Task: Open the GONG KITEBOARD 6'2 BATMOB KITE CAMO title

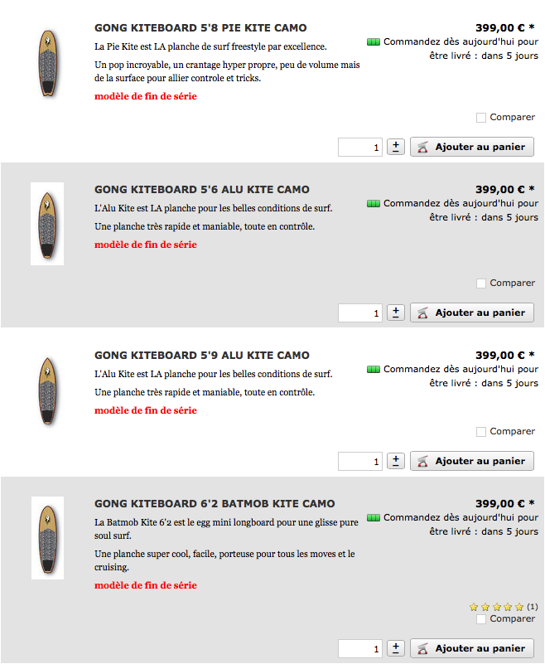Action: point(215,504)
